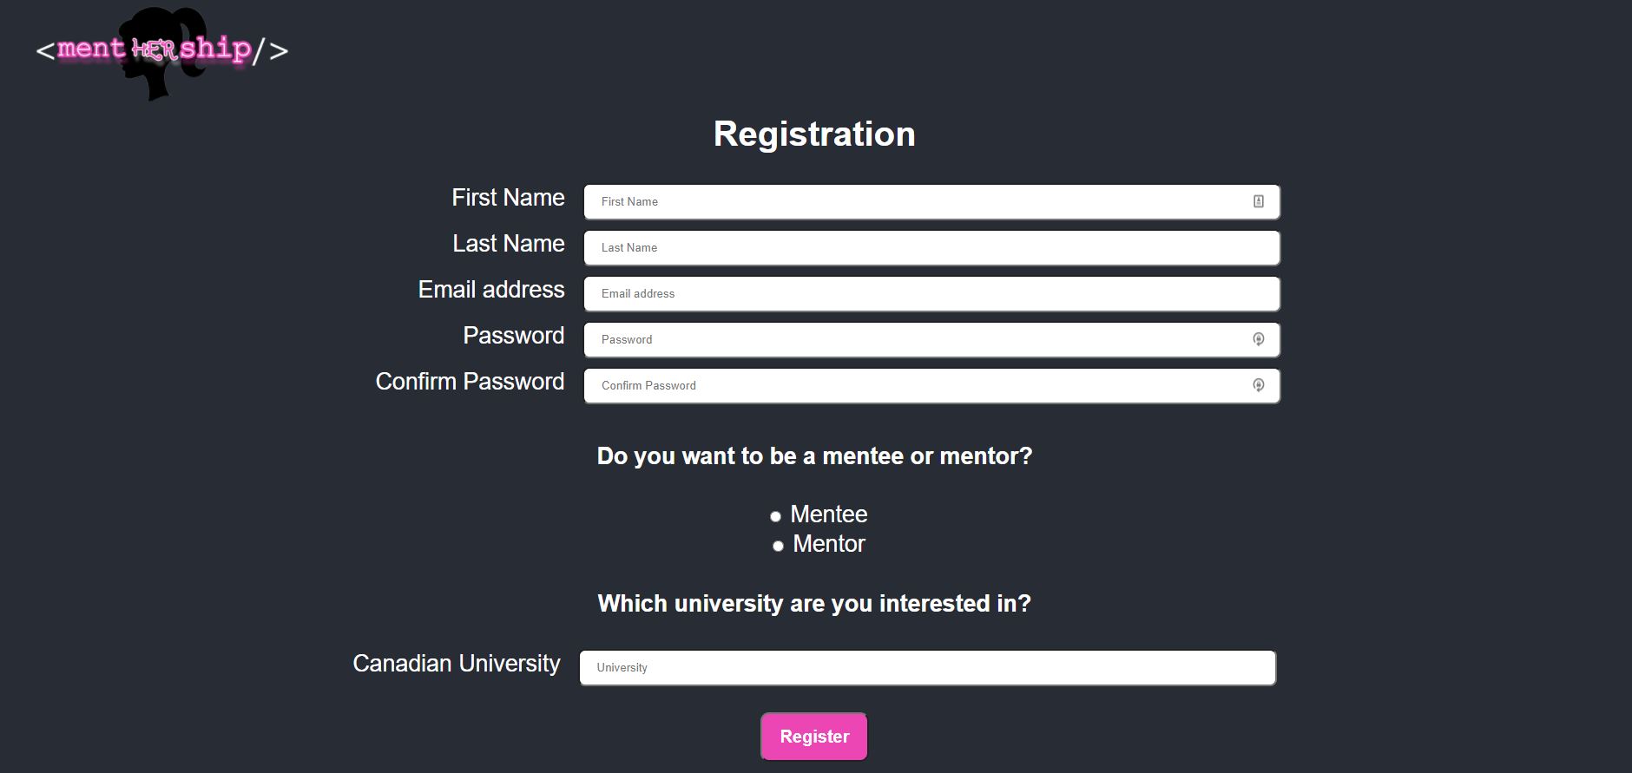The image size is (1632, 773).
Task: Click the "Email address" label text
Action: (x=491, y=290)
